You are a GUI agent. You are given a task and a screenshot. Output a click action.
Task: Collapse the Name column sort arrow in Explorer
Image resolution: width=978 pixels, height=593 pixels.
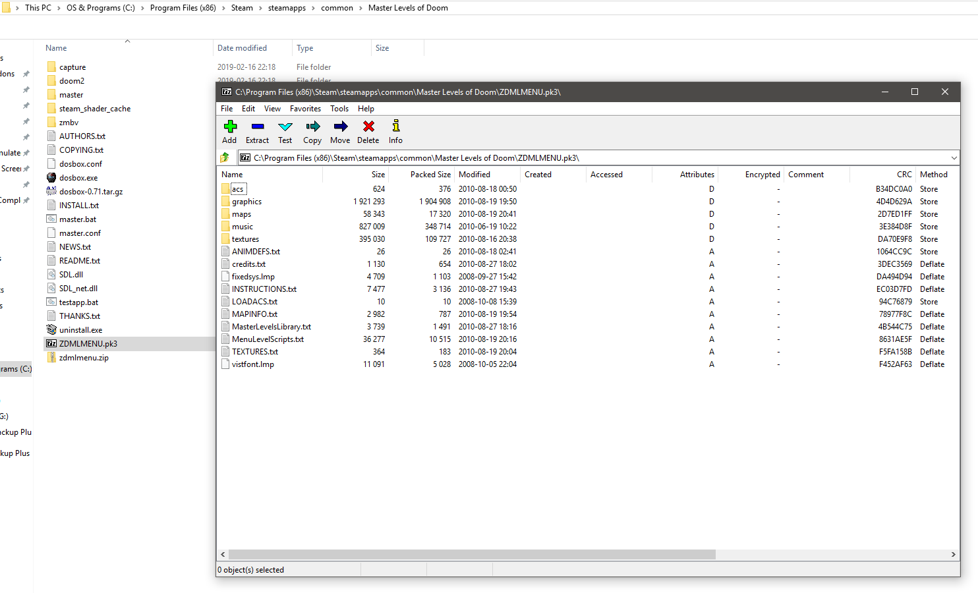pyautogui.click(x=127, y=42)
